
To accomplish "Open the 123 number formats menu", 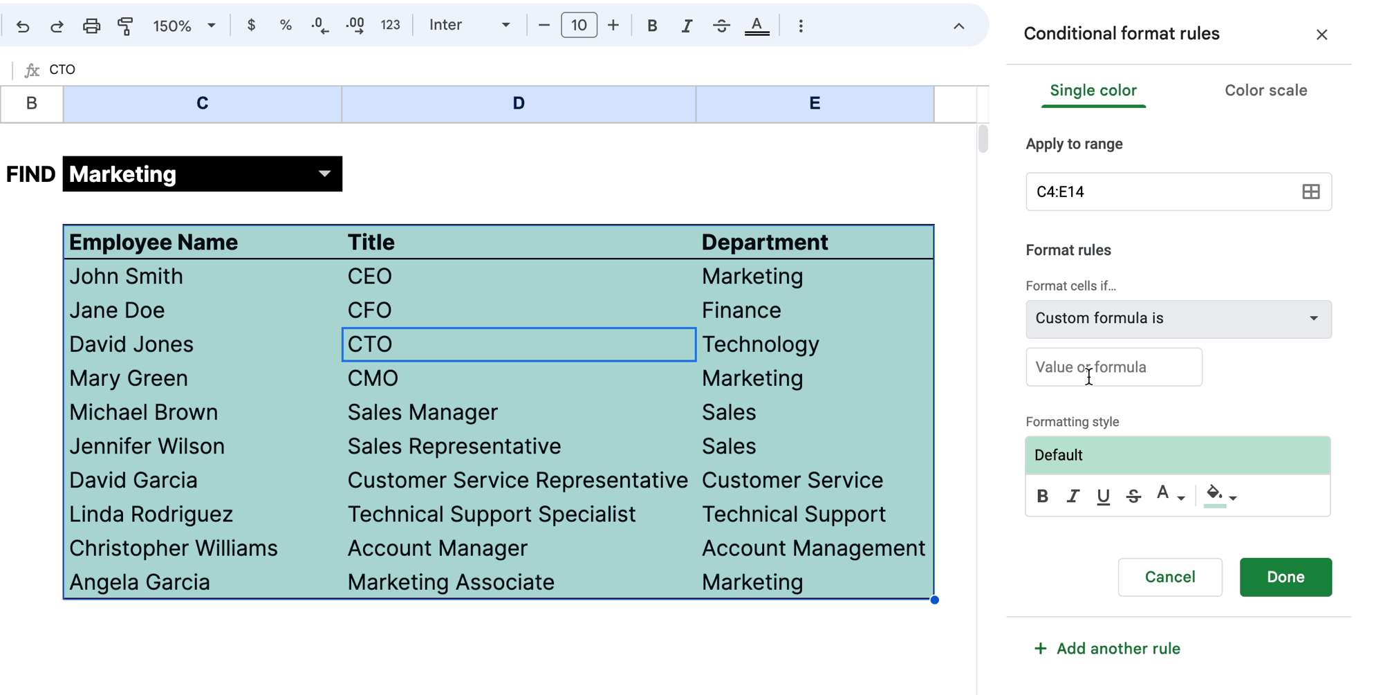I will pos(391,25).
